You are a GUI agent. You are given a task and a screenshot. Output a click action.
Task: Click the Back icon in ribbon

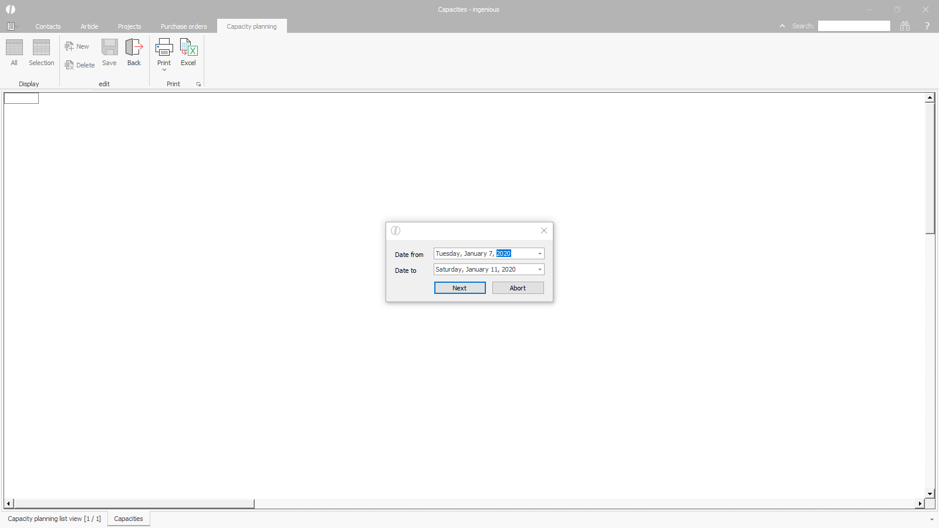coord(134,48)
